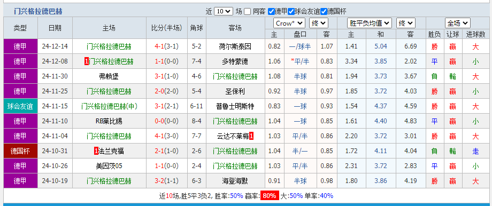Image resolution: width=492 pixels, height=206 pixels.
Task: Click the 輸 handicap result on 24-11-30
Action: point(452,76)
